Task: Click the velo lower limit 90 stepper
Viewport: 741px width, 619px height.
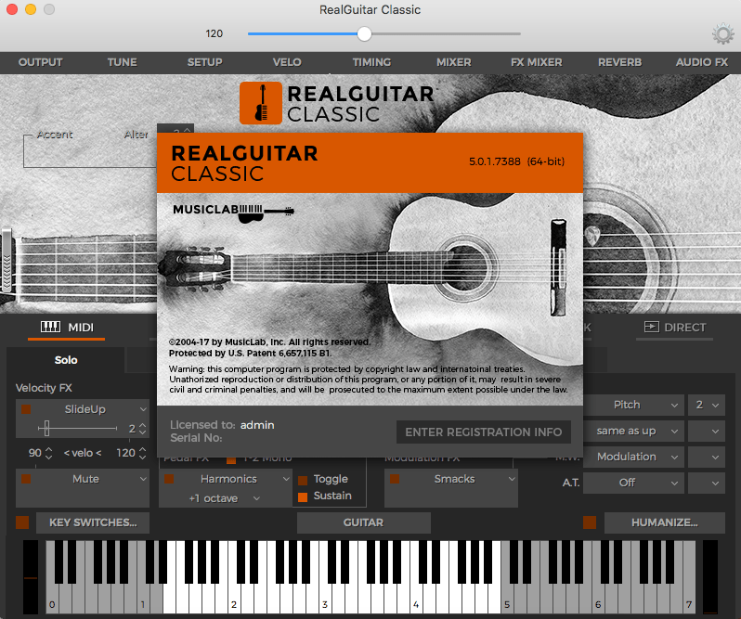Action: [48, 453]
